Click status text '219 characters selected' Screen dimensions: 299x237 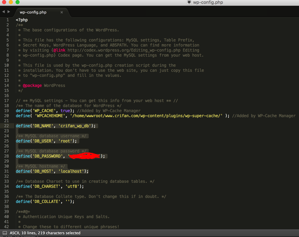coord(59,233)
